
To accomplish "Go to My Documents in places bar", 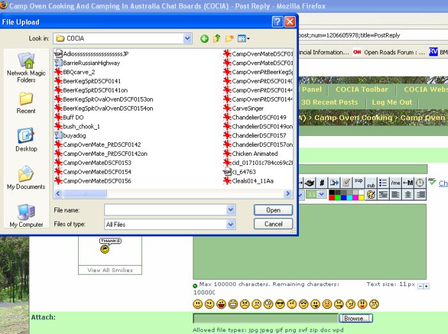I will tap(26, 178).
